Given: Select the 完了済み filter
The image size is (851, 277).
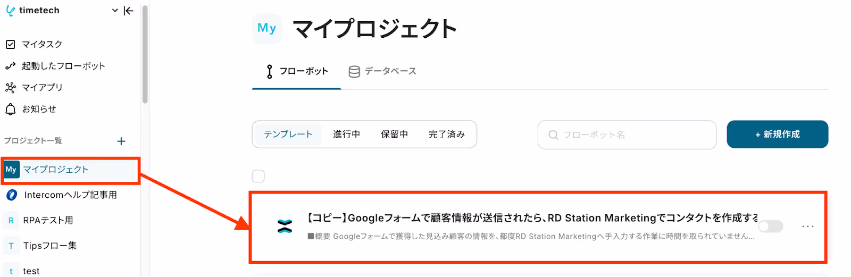Looking at the screenshot, I should coord(447,135).
